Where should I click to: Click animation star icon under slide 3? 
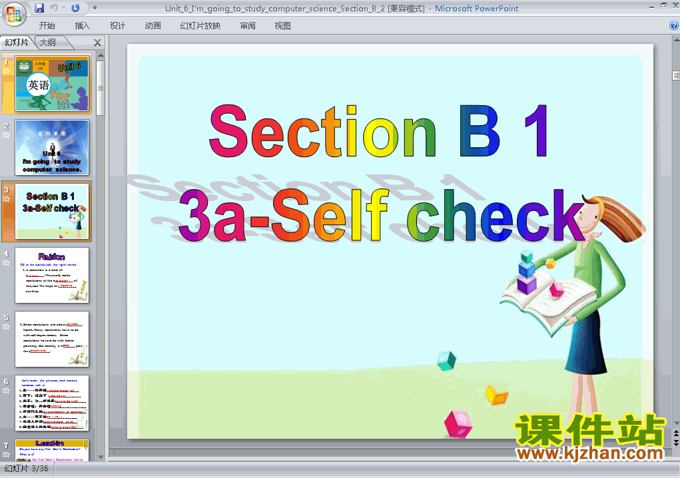pos(6,199)
